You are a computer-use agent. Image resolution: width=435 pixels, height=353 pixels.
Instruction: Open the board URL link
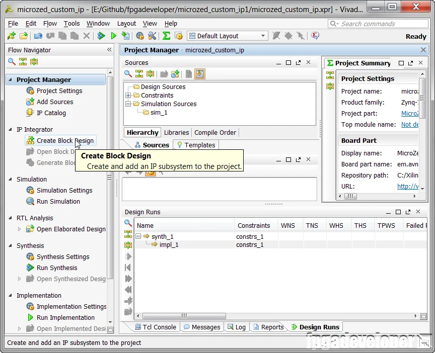[x=408, y=187]
